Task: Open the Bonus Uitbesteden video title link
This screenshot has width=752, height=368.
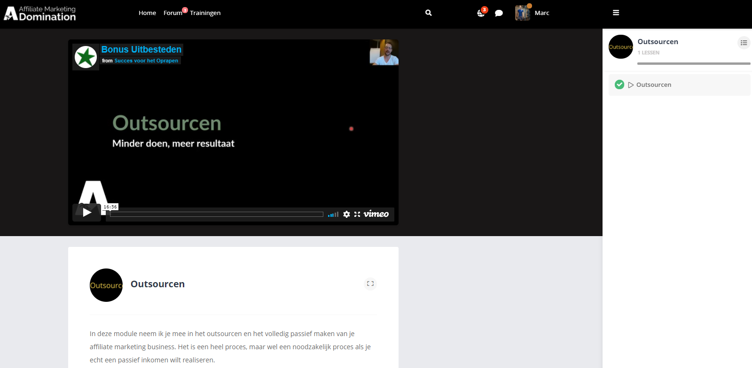Action: coord(141,49)
